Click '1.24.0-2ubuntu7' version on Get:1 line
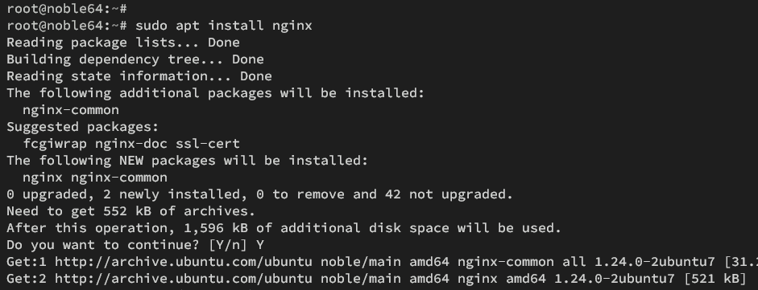The width and height of the screenshot is (758, 290). [x=655, y=262]
